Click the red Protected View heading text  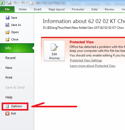82,42
